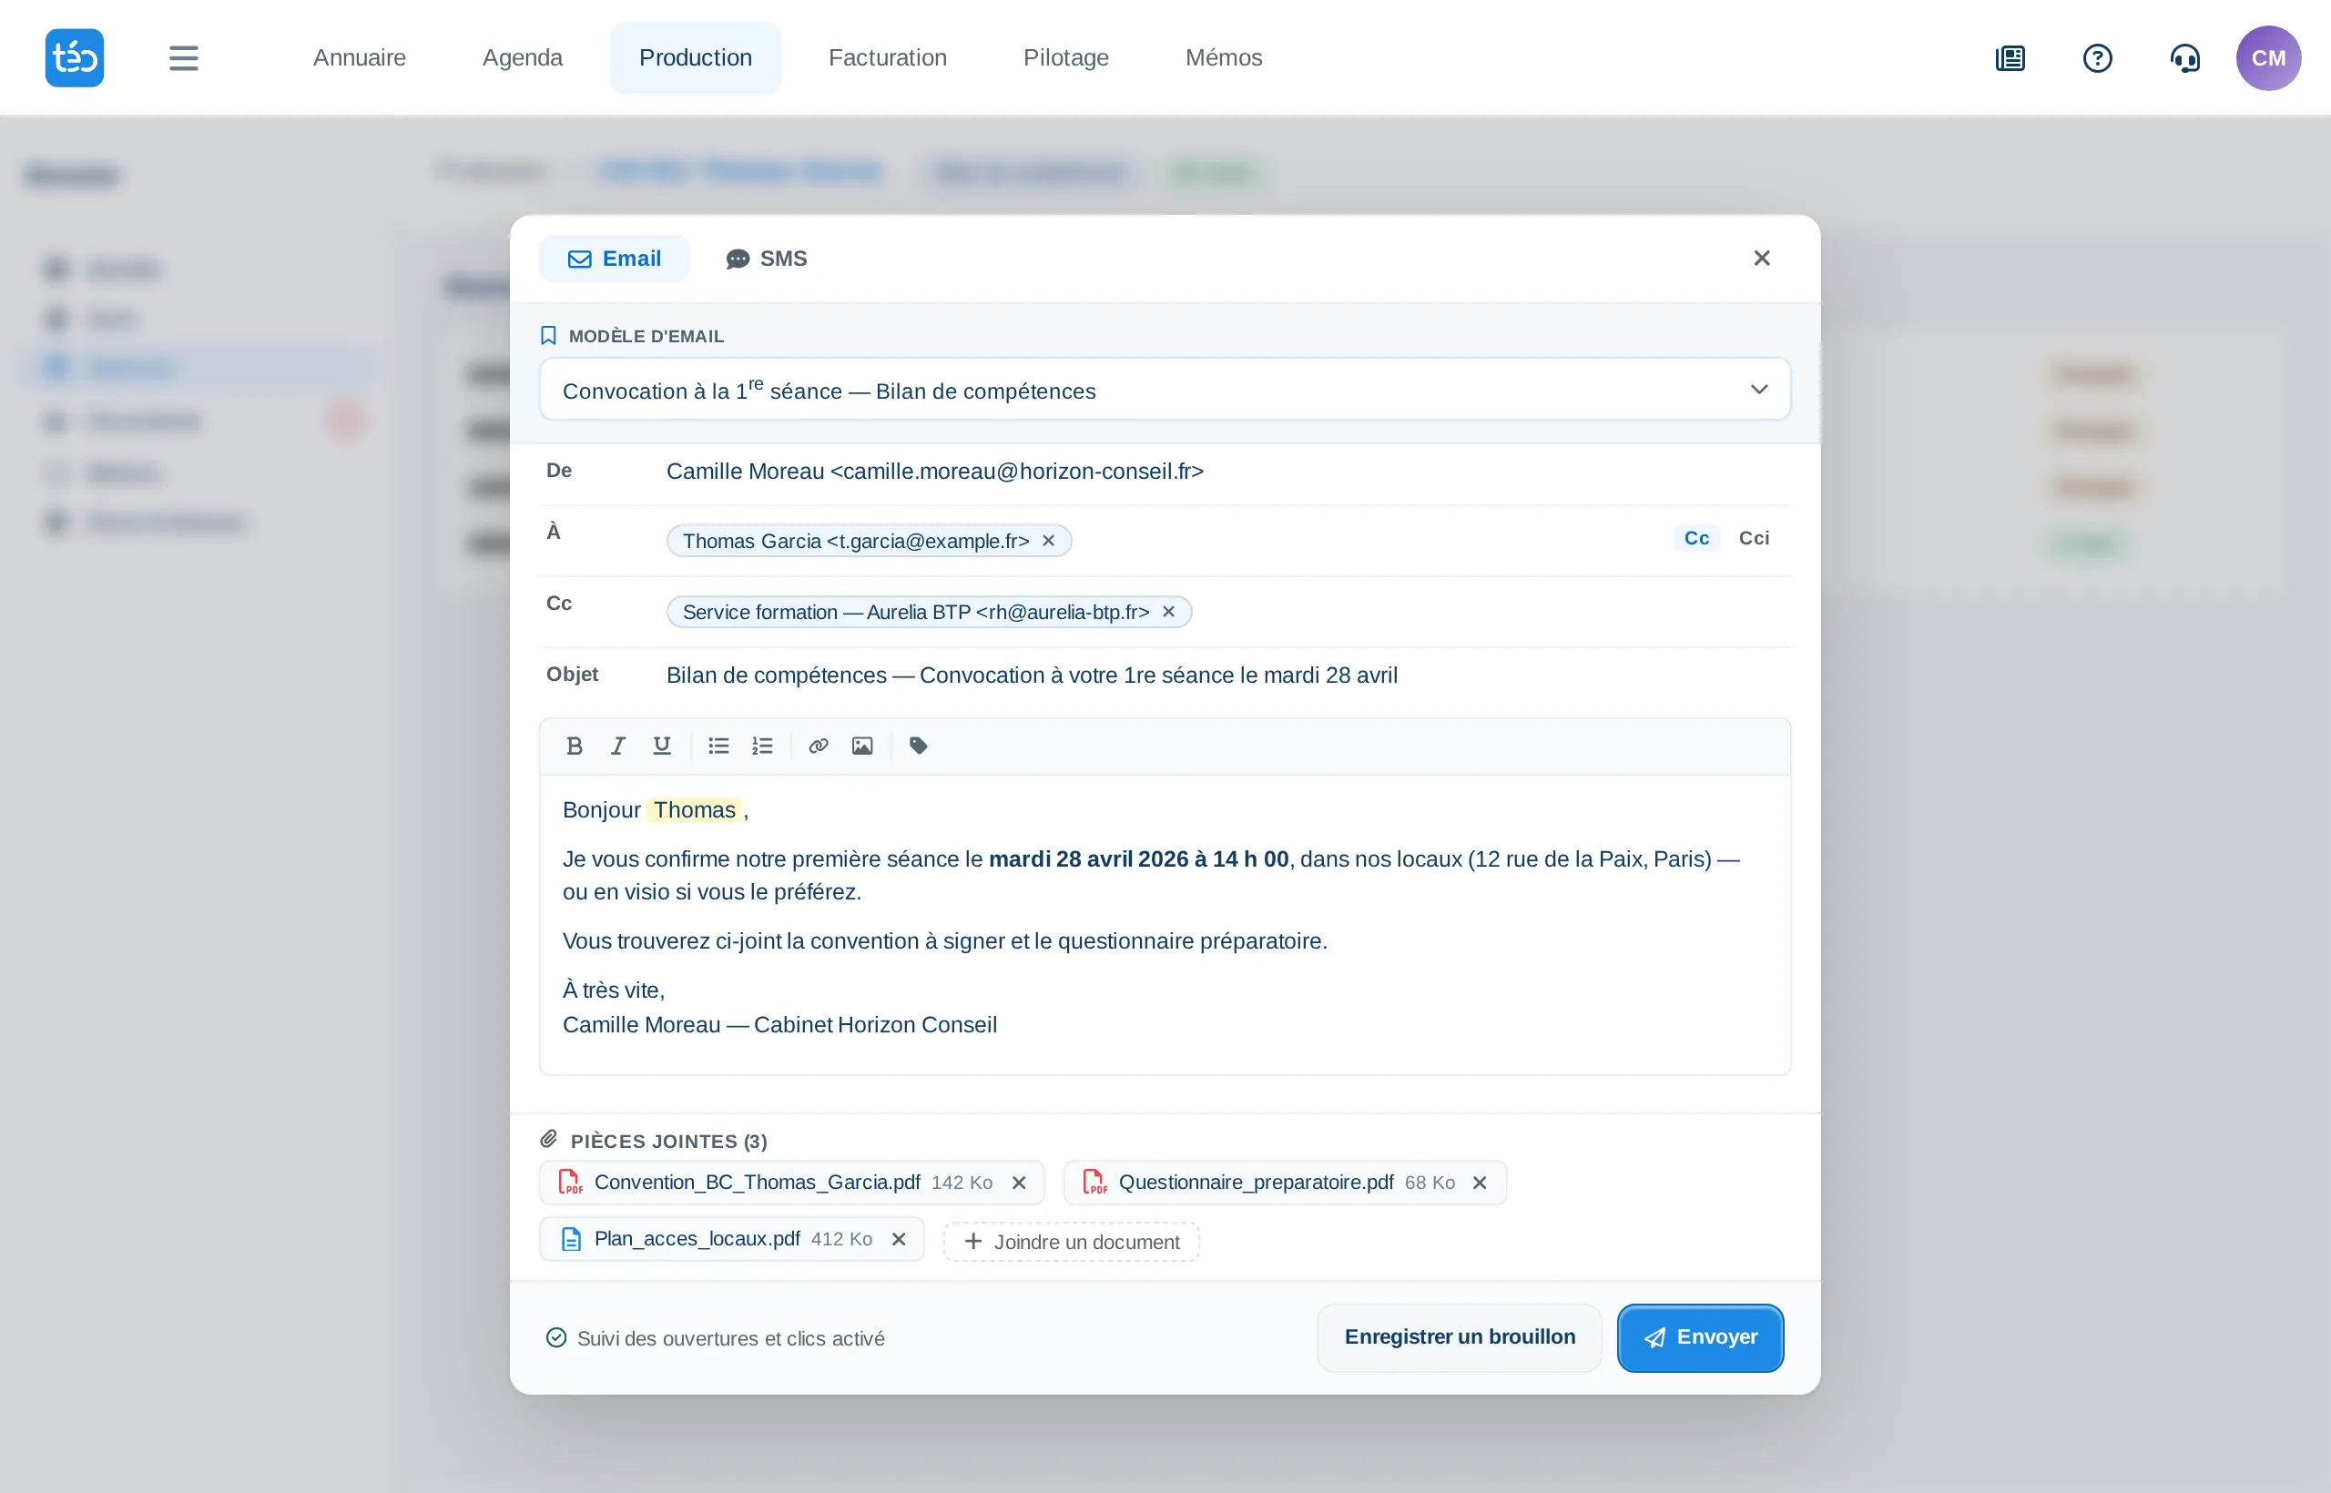The width and height of the screenshot is (2331, 1493).
Task: Click inside the email body text
Action: coord(1165,924)
